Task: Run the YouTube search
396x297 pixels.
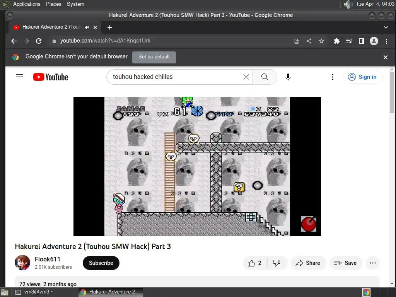Action: [x=265, y=77]
